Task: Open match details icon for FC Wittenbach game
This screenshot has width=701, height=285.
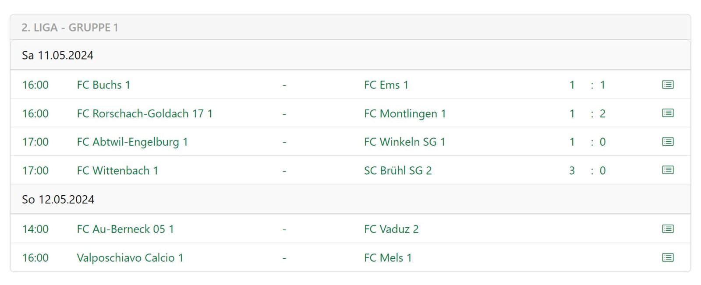Action: [x=668, y=170]
